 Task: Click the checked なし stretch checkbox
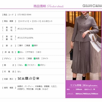[19, 52]
